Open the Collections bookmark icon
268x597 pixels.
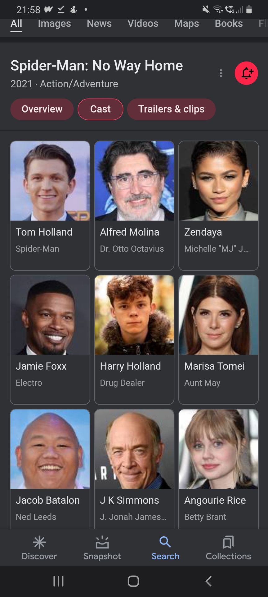[x=228, y=542]
